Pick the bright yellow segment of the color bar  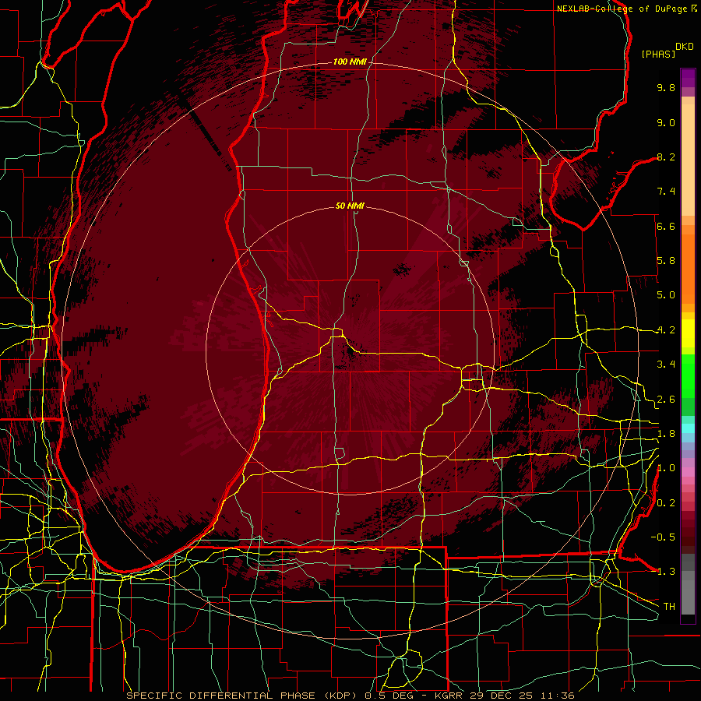coord(688,333)
